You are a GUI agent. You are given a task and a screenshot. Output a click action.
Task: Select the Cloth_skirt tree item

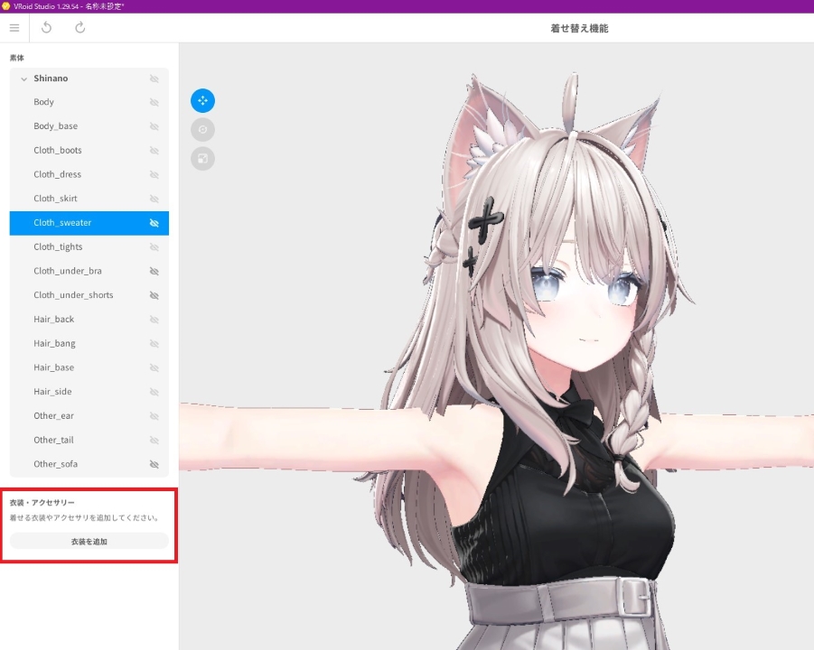89,199
